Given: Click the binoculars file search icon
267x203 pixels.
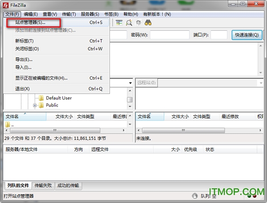Looking at the screenshot, I should click(x=148, y=23).
